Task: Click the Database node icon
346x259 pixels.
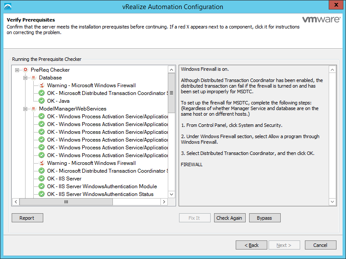Action: pyautogui.click(x=34, y=78)
